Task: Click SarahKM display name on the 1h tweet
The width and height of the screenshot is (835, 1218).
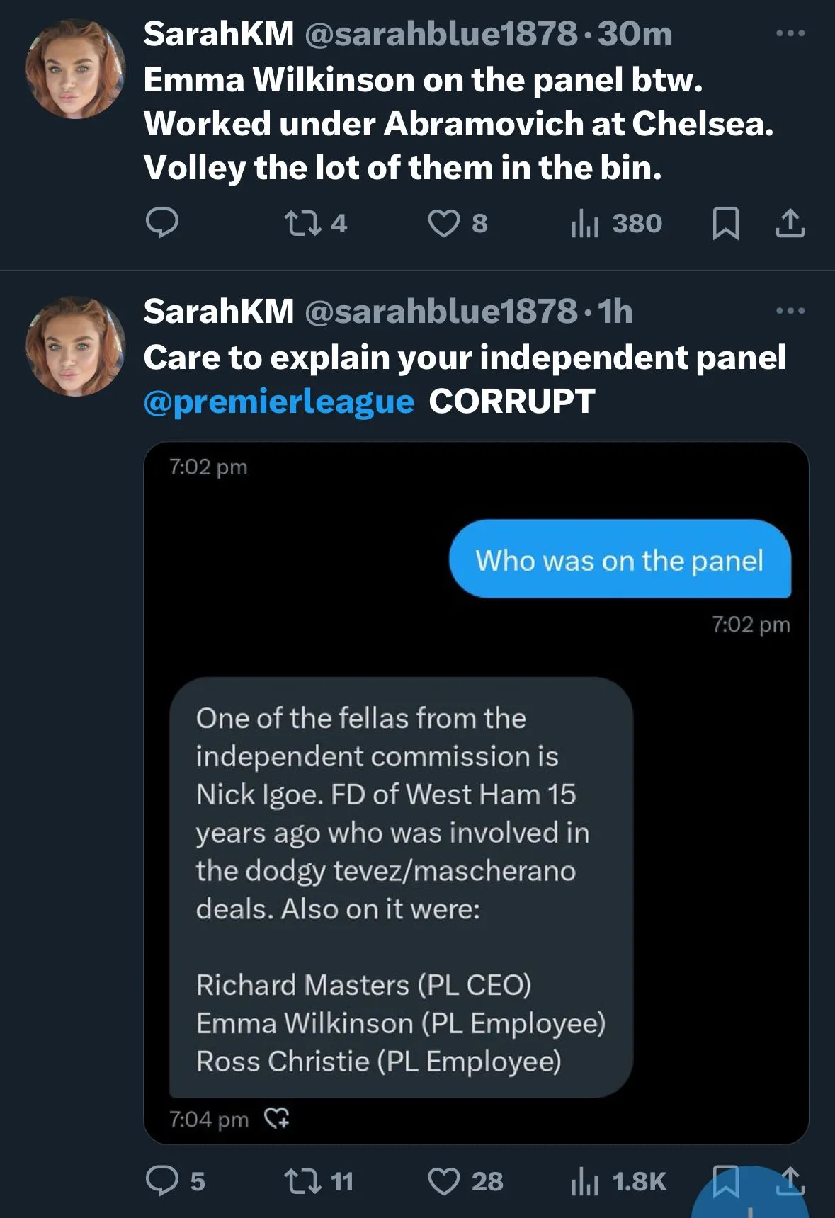Action: (218, 312)
